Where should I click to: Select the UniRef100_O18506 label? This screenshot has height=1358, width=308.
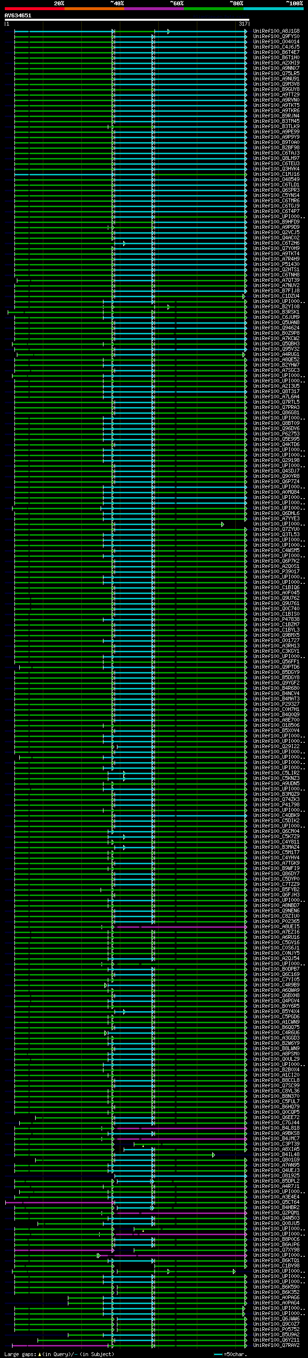(276, 725)
